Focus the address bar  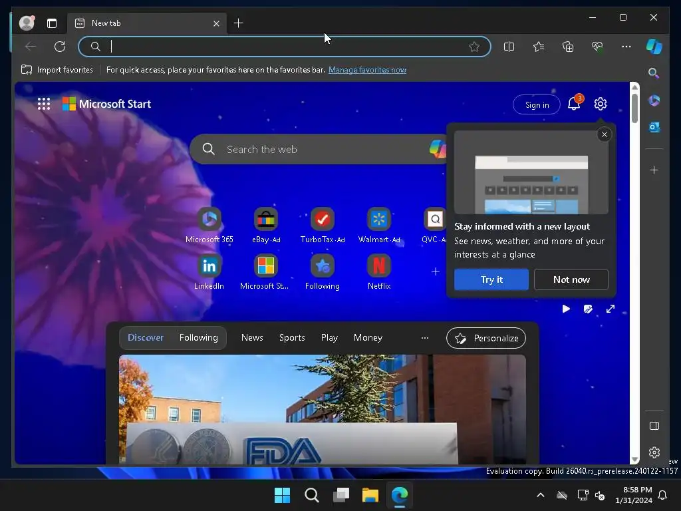(x=284, y=47)
